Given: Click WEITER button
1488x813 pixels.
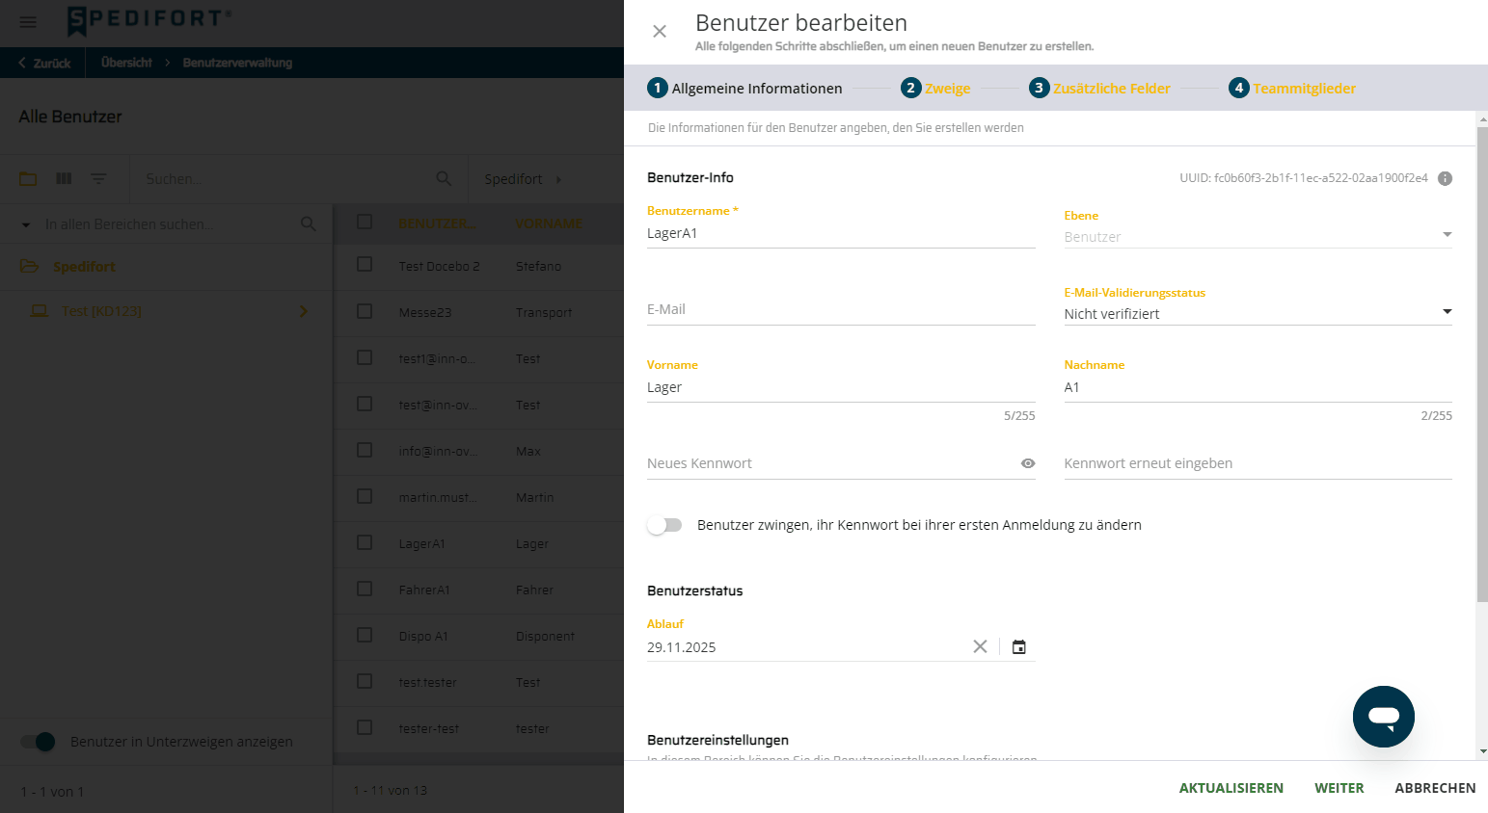Looking at the screenshot, I should pyautogui.click(x=1339, y=788).
